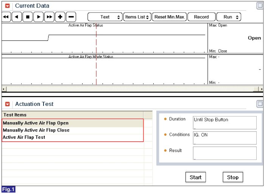Viewport: 265px width, 194px height.
Task: Zoom out with the minus button
Action: [x=71, y=17]
